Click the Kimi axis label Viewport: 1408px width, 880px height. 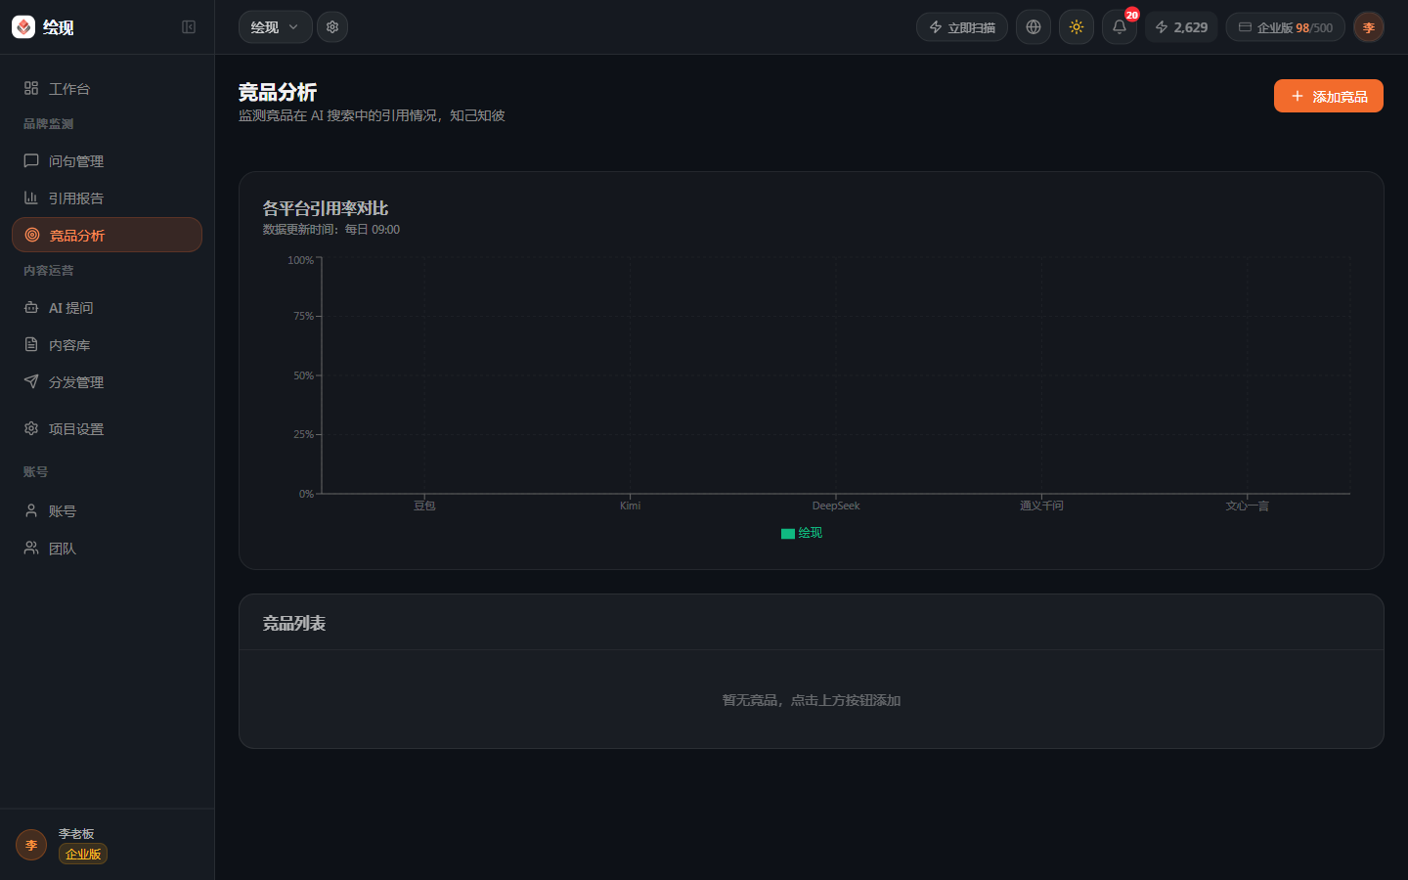tap(631, 506)
